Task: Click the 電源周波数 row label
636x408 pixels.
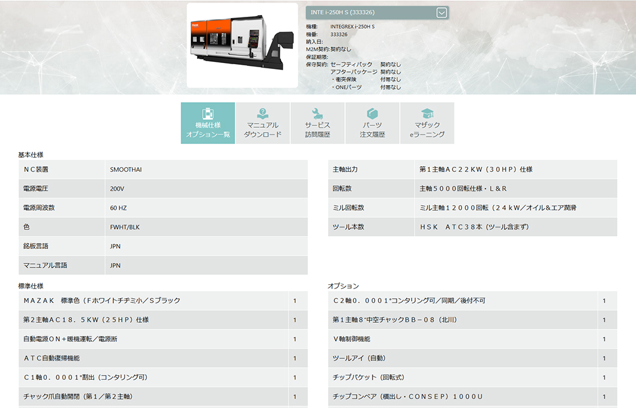Action: point(39,208)
